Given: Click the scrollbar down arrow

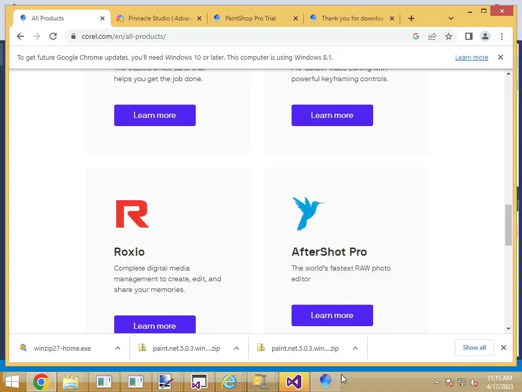Looking at the screenshot, I should click(x=508, y=329).
